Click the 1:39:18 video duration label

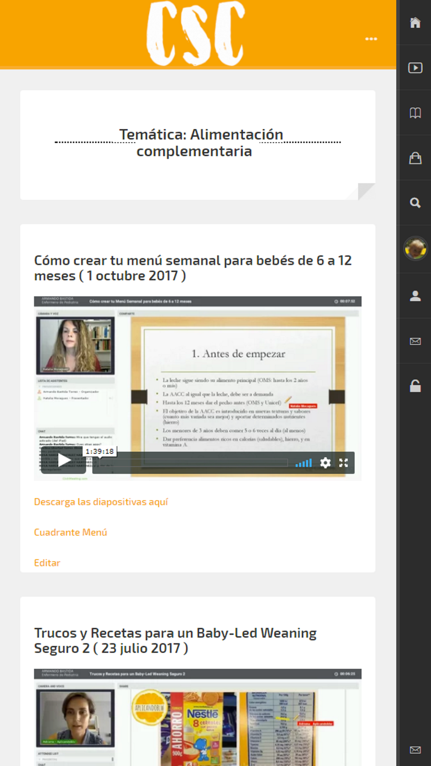[x=100, y=451]
